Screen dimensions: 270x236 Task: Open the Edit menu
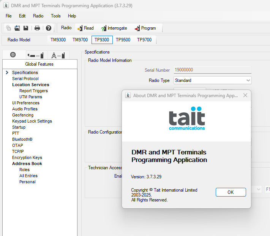click(x=22, y=16)
